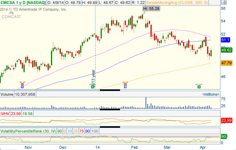Click the Apr label on time axis
The height and width of the screenshot is (150, 236).
click(x=203, y=147)
